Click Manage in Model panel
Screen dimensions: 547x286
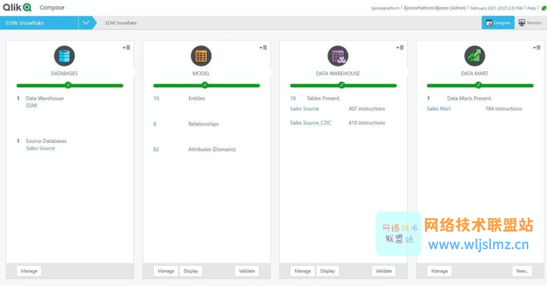click(166, 271)
